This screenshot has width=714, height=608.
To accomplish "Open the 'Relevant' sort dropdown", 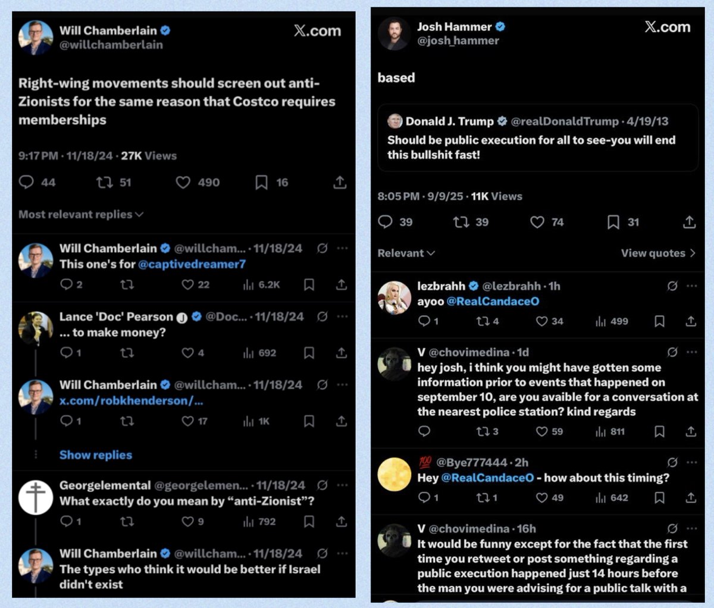I will [406, 253].
